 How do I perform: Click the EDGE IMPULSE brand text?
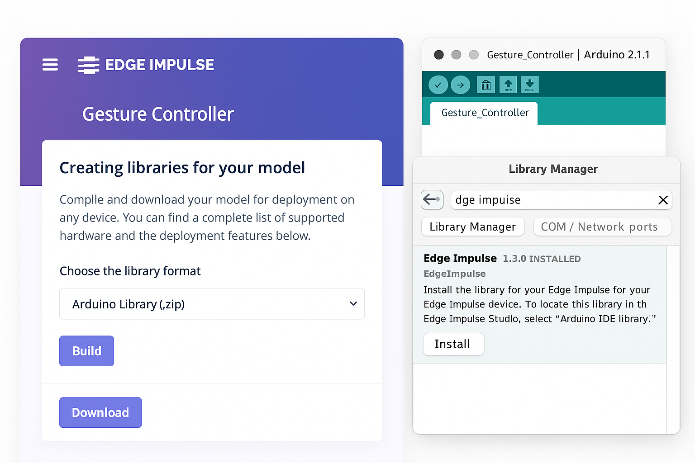(x=159, y=65)
